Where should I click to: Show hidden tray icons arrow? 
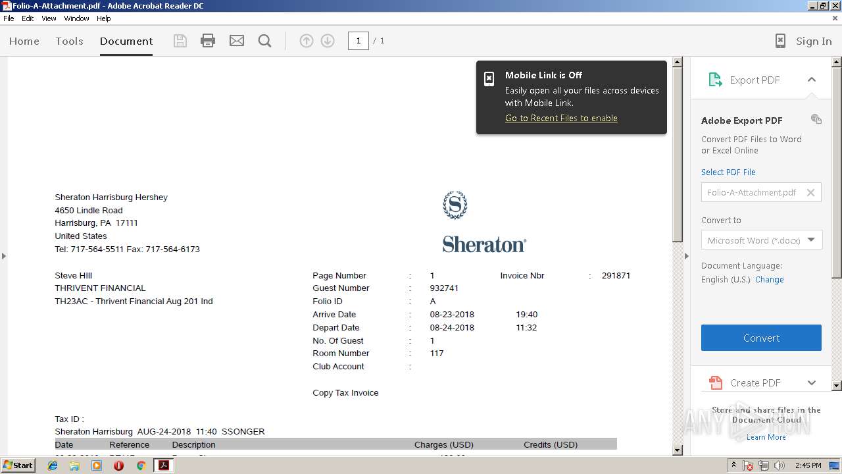coord(734,465)
